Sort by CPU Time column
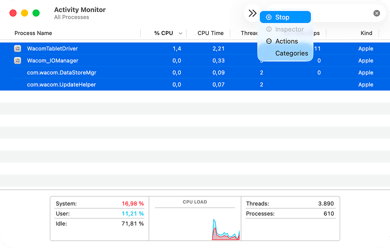 [x=210, y=33]
